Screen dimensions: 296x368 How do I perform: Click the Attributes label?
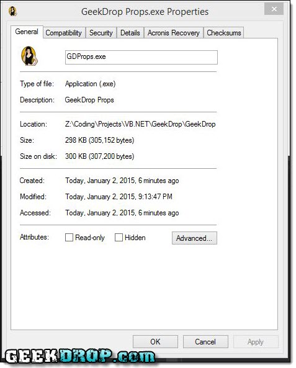point(35,237)
